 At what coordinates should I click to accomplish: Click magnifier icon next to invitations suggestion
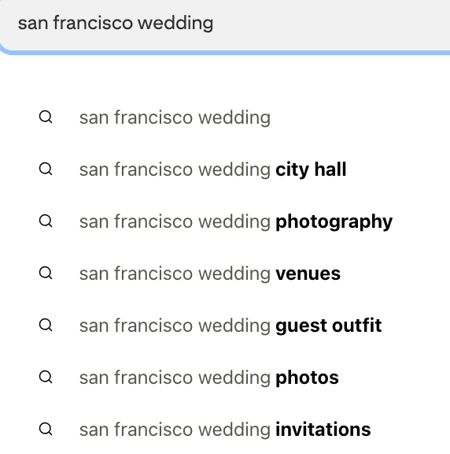(x=46, y=429)
